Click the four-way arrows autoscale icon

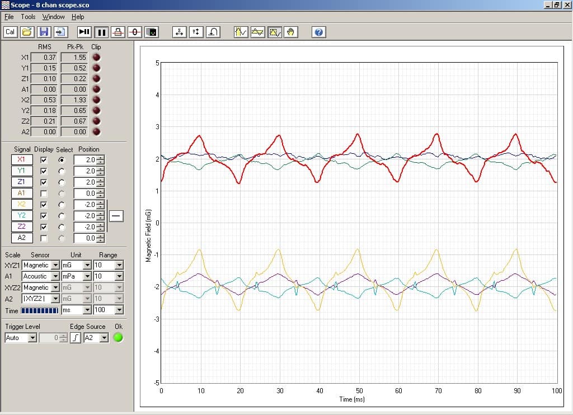[x=180, y=32]
